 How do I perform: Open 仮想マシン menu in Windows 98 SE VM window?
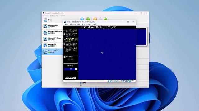72,24
